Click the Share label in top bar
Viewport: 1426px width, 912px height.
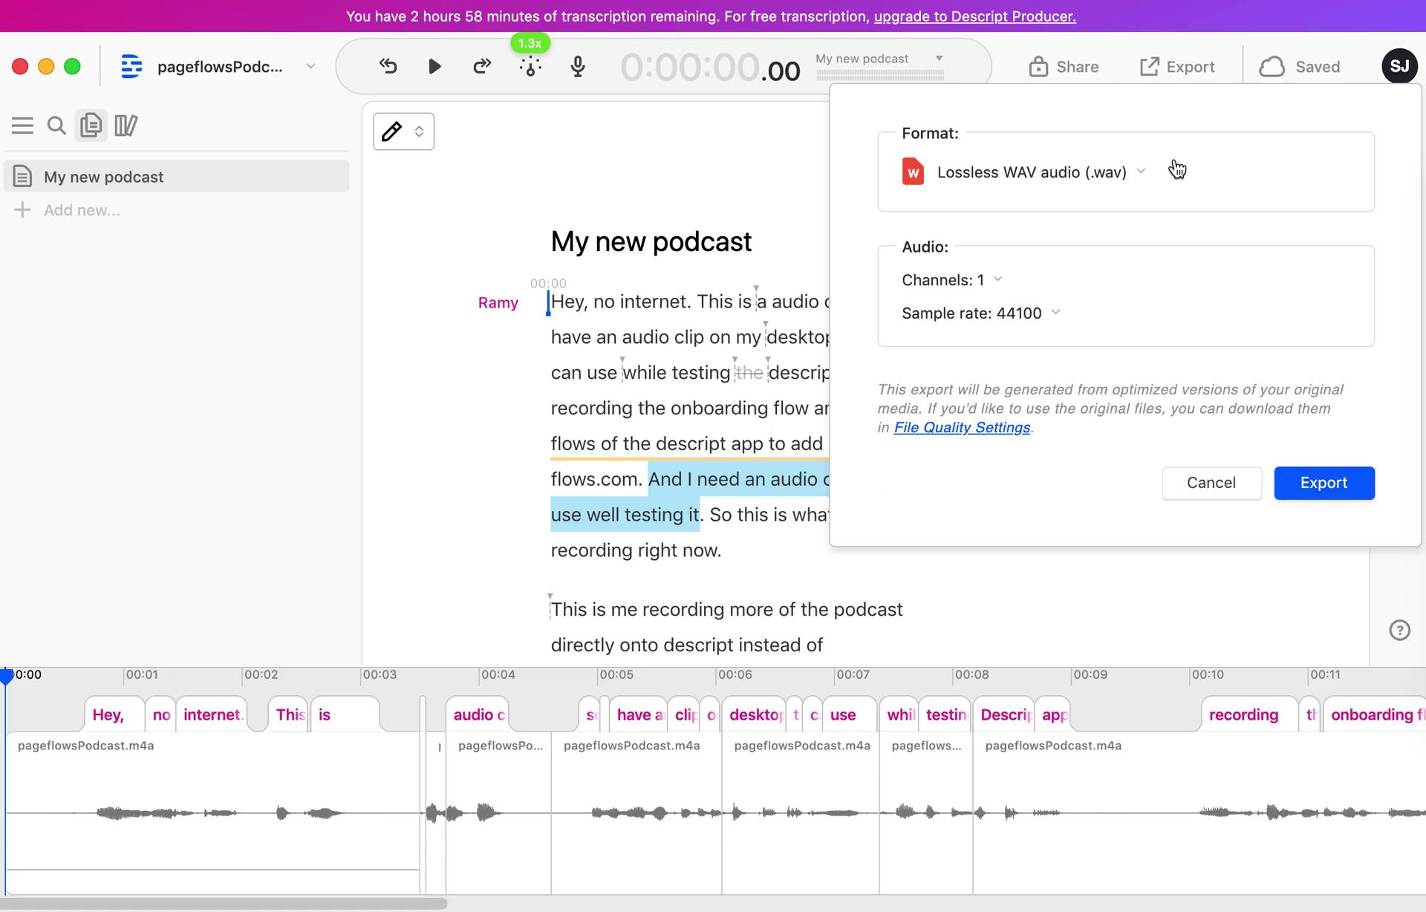(x=1077, y=67)
